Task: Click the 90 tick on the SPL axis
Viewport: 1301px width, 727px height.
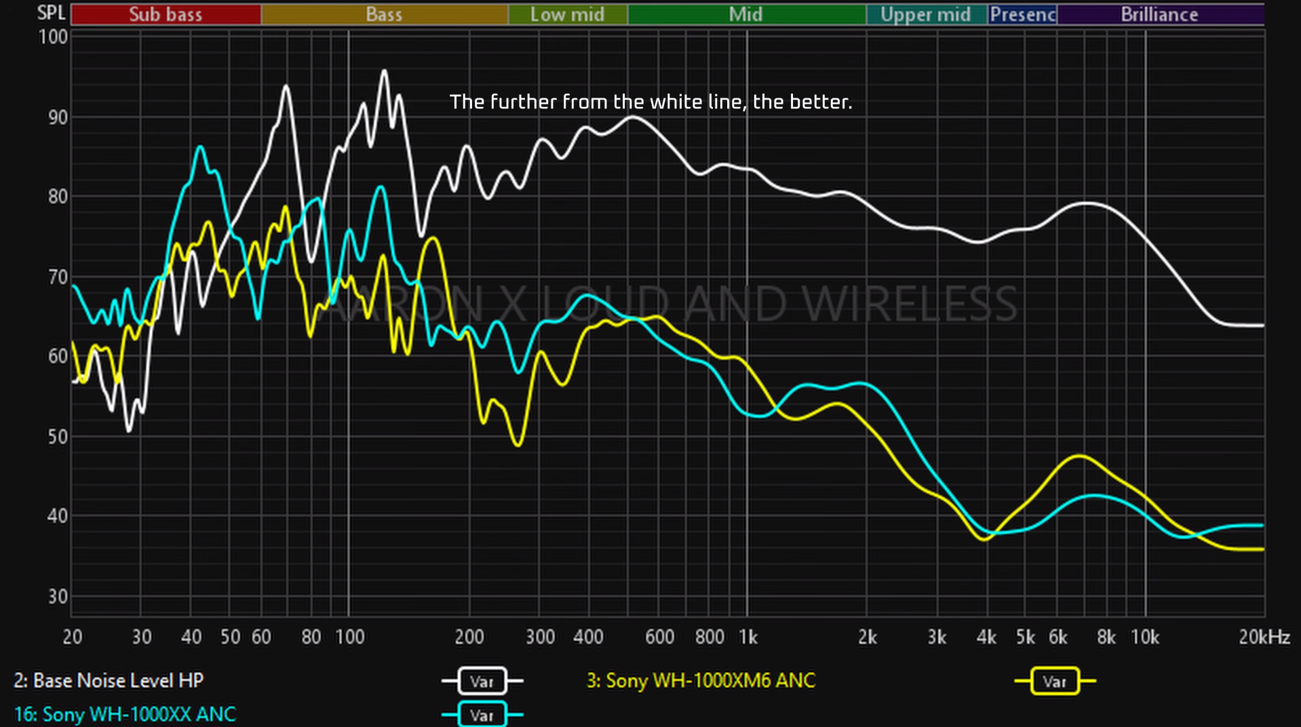Action: [58, 117]
